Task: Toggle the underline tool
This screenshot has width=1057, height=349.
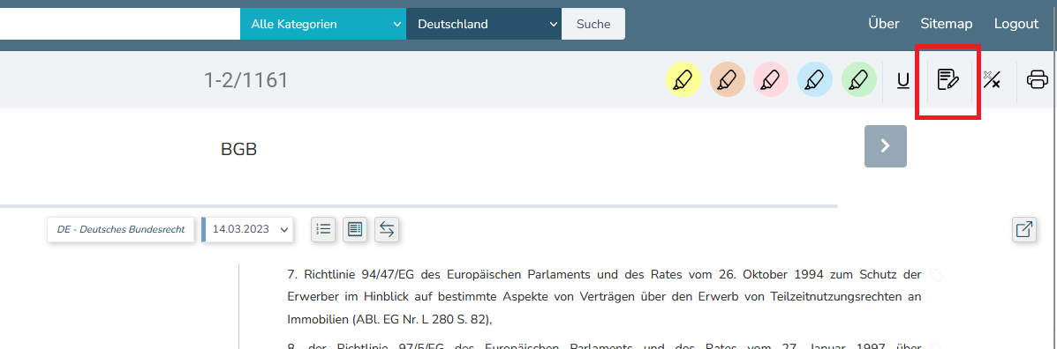Action: pyautogui.click(x=903, y=81)
